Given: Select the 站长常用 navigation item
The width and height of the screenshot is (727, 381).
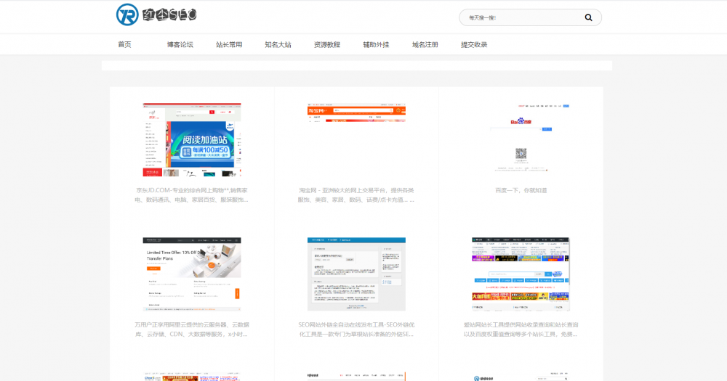Looking at the screenshot, I should pos(229,44).
